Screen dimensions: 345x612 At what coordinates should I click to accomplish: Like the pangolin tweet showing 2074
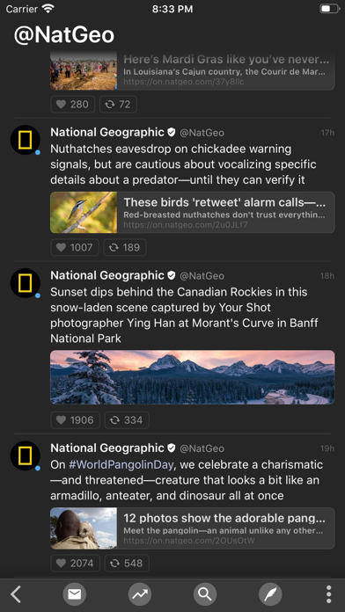pyautogui.click(x=75, y=564)
